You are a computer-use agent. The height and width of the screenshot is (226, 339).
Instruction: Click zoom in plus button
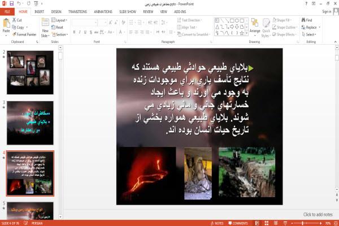point(320,223)
